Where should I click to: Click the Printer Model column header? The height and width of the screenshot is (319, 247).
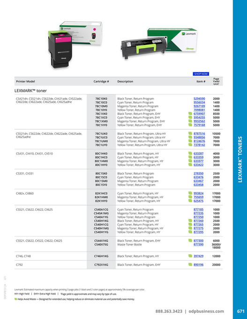tap(25, 82)
